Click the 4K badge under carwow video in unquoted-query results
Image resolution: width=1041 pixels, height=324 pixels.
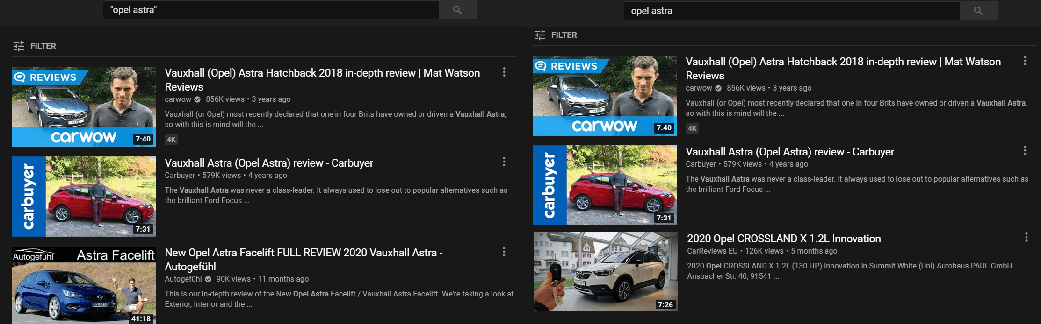coord(693,128)
